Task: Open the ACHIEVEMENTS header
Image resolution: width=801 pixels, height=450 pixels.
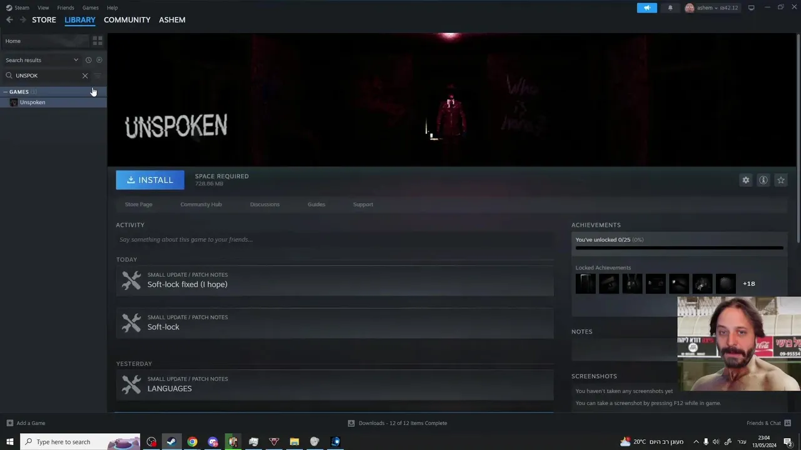Action: (596, 225)
